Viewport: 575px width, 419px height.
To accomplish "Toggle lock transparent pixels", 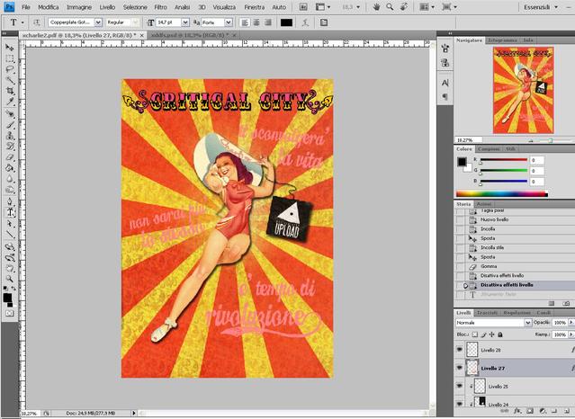I will pos(475,334).
